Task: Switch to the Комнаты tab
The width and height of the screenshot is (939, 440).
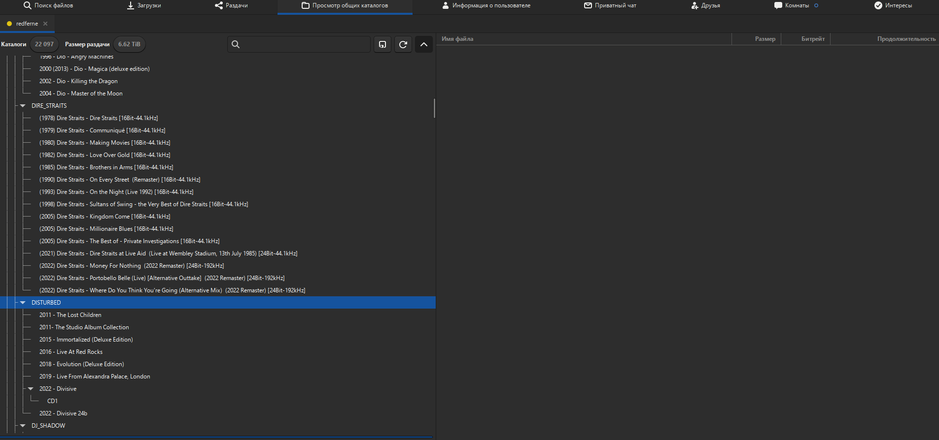Action: (x=796, y=5)
